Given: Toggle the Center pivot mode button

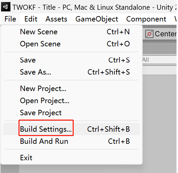Looking at the screenshot, I should coord(161,34).
